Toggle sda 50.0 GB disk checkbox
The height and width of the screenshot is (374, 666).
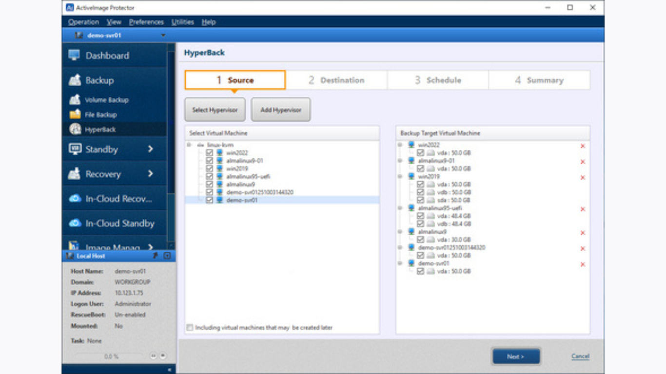(420, 200)
